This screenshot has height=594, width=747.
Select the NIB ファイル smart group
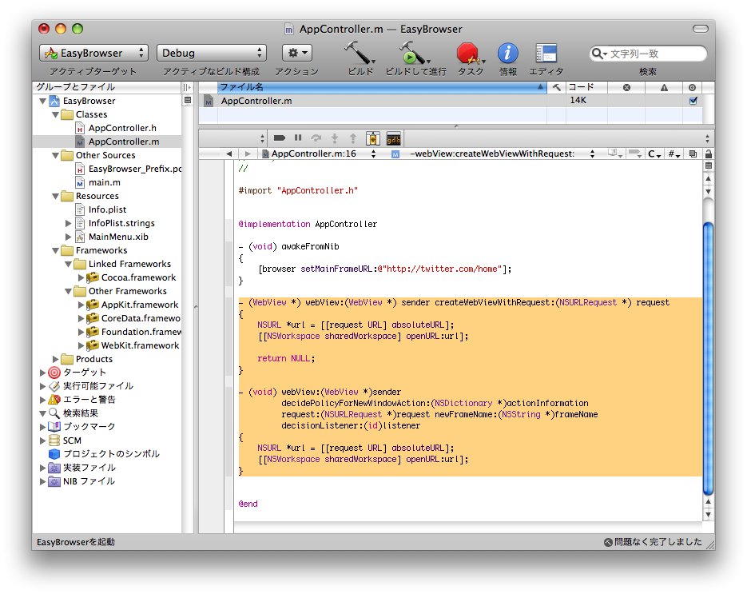pyautogui.click(x=89, y=481)
